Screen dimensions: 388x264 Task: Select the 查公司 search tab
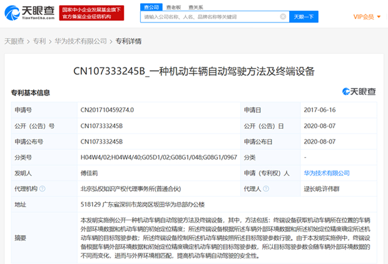[x=151, y=7]
